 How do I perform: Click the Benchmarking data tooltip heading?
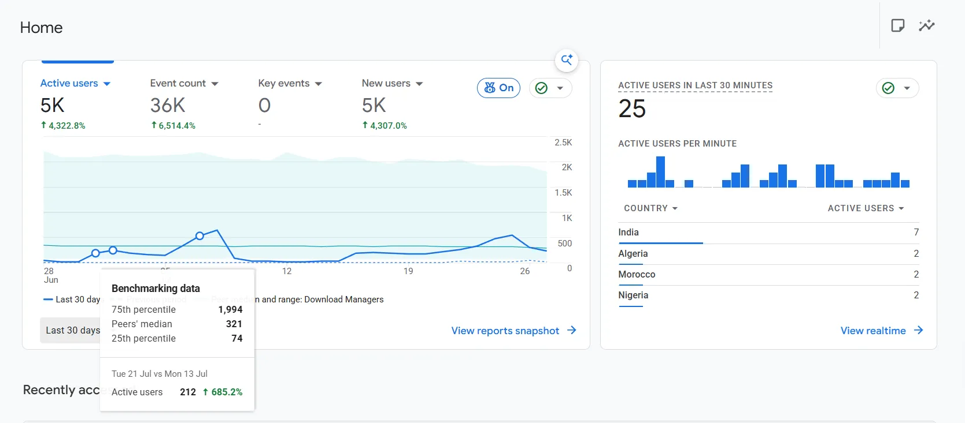pos(156,289)
